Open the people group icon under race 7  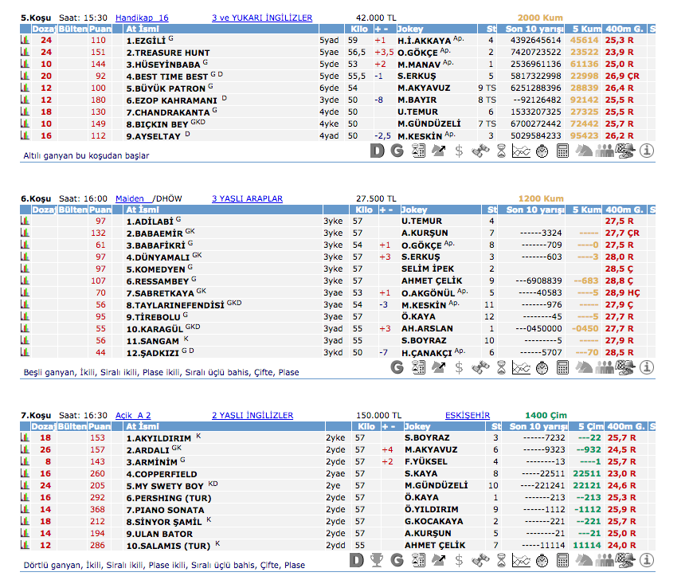point(604,562)
